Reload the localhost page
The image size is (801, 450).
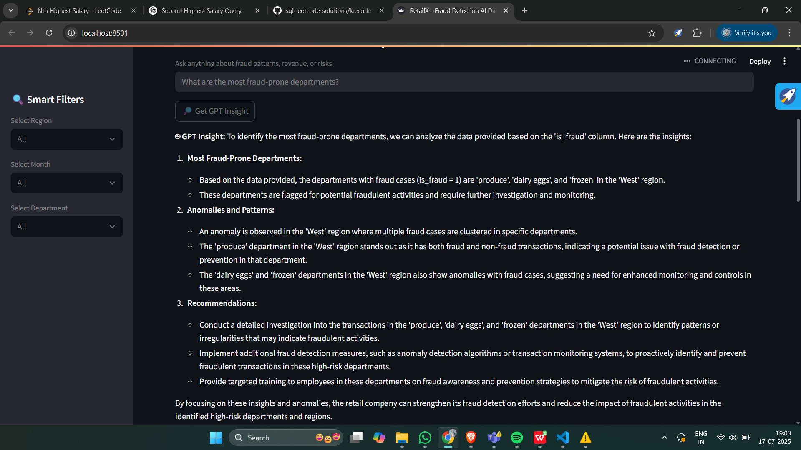[x=49, y=33]
